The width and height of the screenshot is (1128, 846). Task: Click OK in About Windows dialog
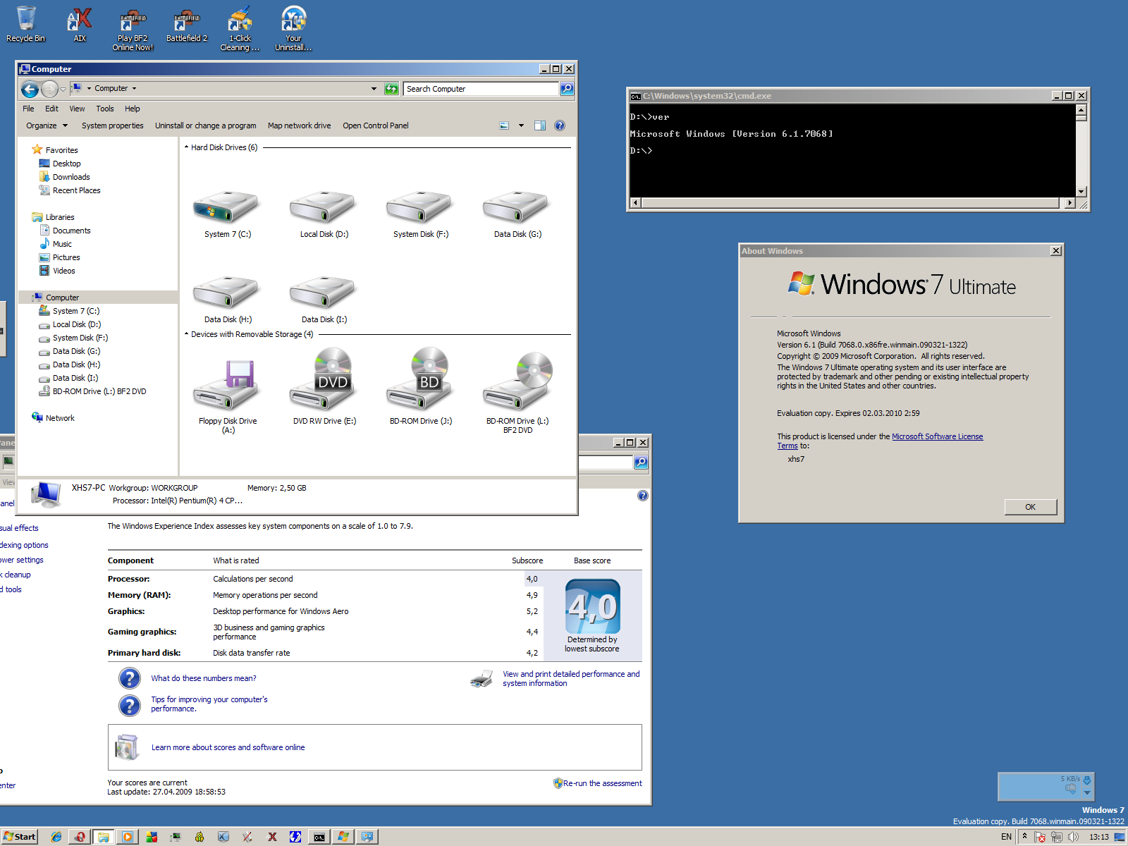(x=1030, y=507)
